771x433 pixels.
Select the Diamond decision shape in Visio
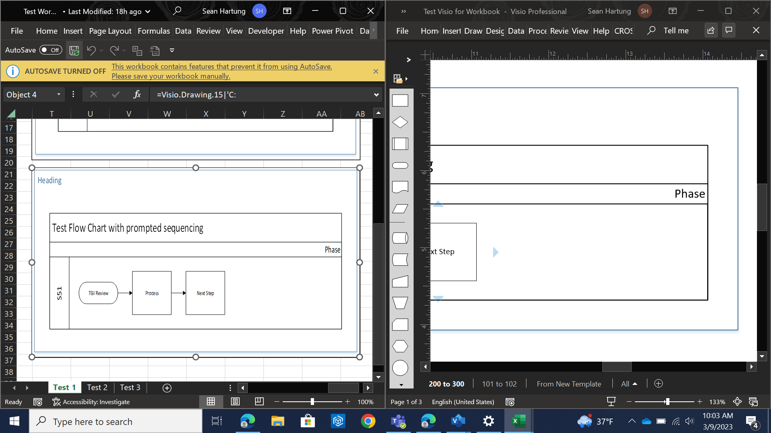pos(400,122)
